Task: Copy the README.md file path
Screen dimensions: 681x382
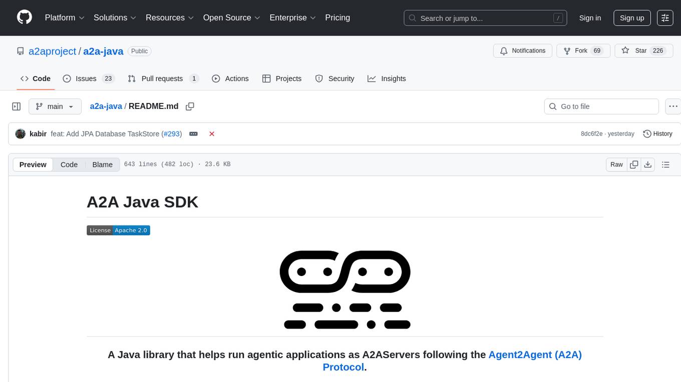Action: 190,106
